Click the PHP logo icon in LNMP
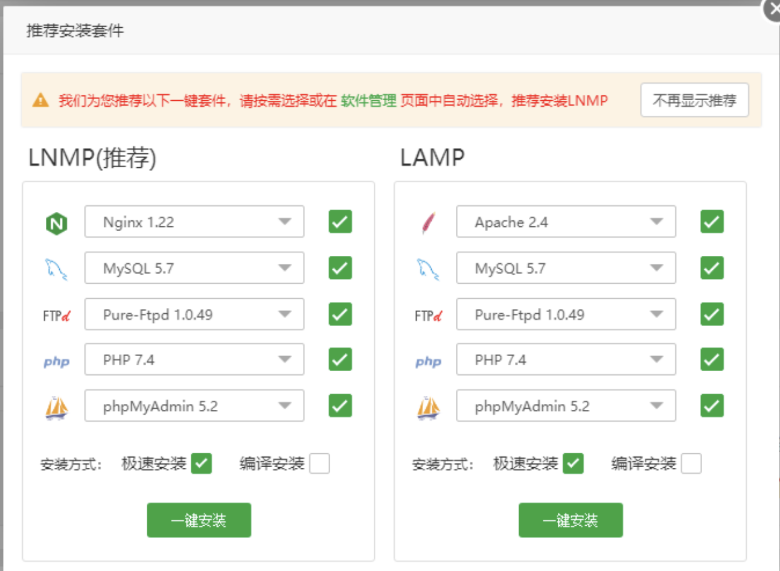 coord(56,362)
